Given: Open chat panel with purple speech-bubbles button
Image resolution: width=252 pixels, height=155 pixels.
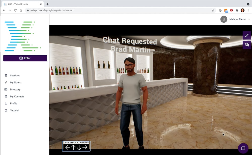Looking at the screenshot, I should tap(247, 45).
